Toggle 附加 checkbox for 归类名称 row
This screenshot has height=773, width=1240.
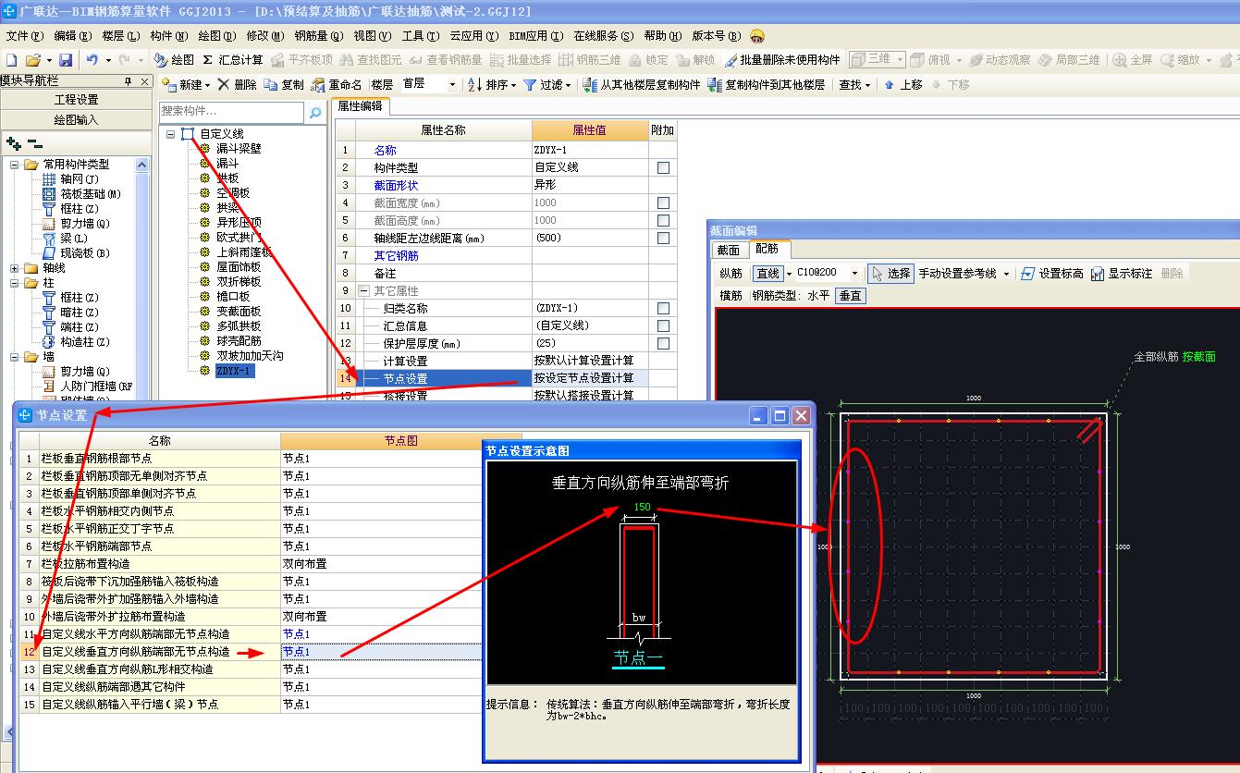(663, 309)
